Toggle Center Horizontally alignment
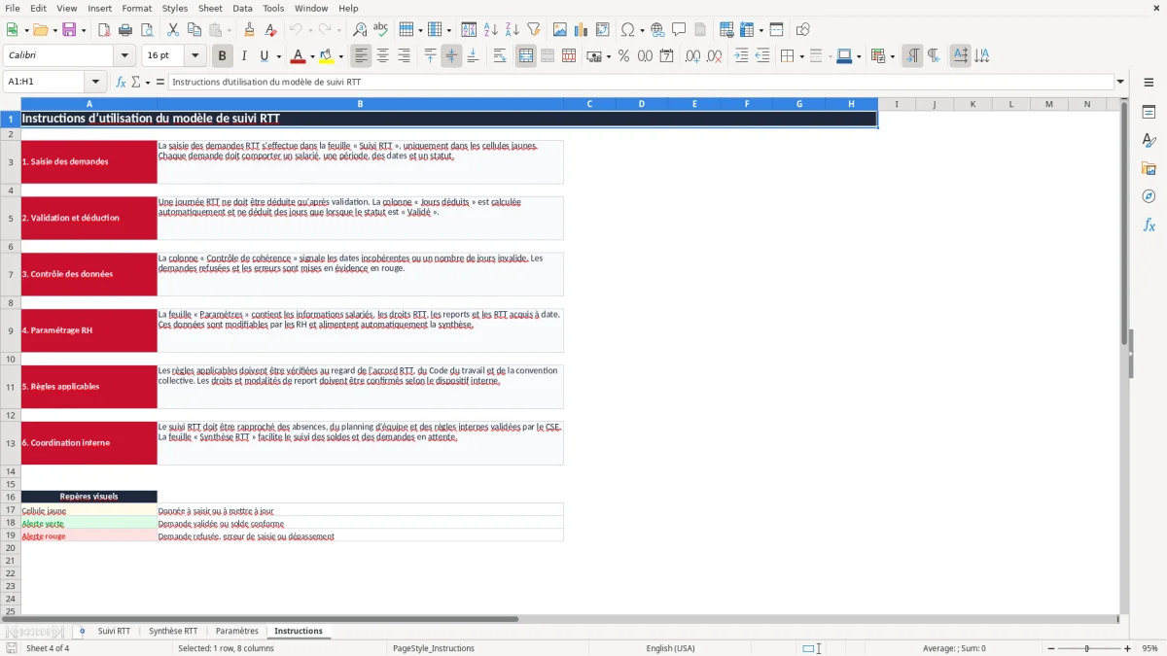1167x656 pixels. 382,56
